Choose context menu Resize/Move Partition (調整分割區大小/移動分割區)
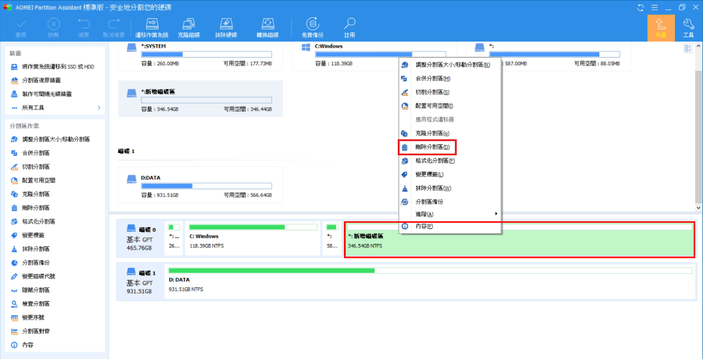 point(450,65)
